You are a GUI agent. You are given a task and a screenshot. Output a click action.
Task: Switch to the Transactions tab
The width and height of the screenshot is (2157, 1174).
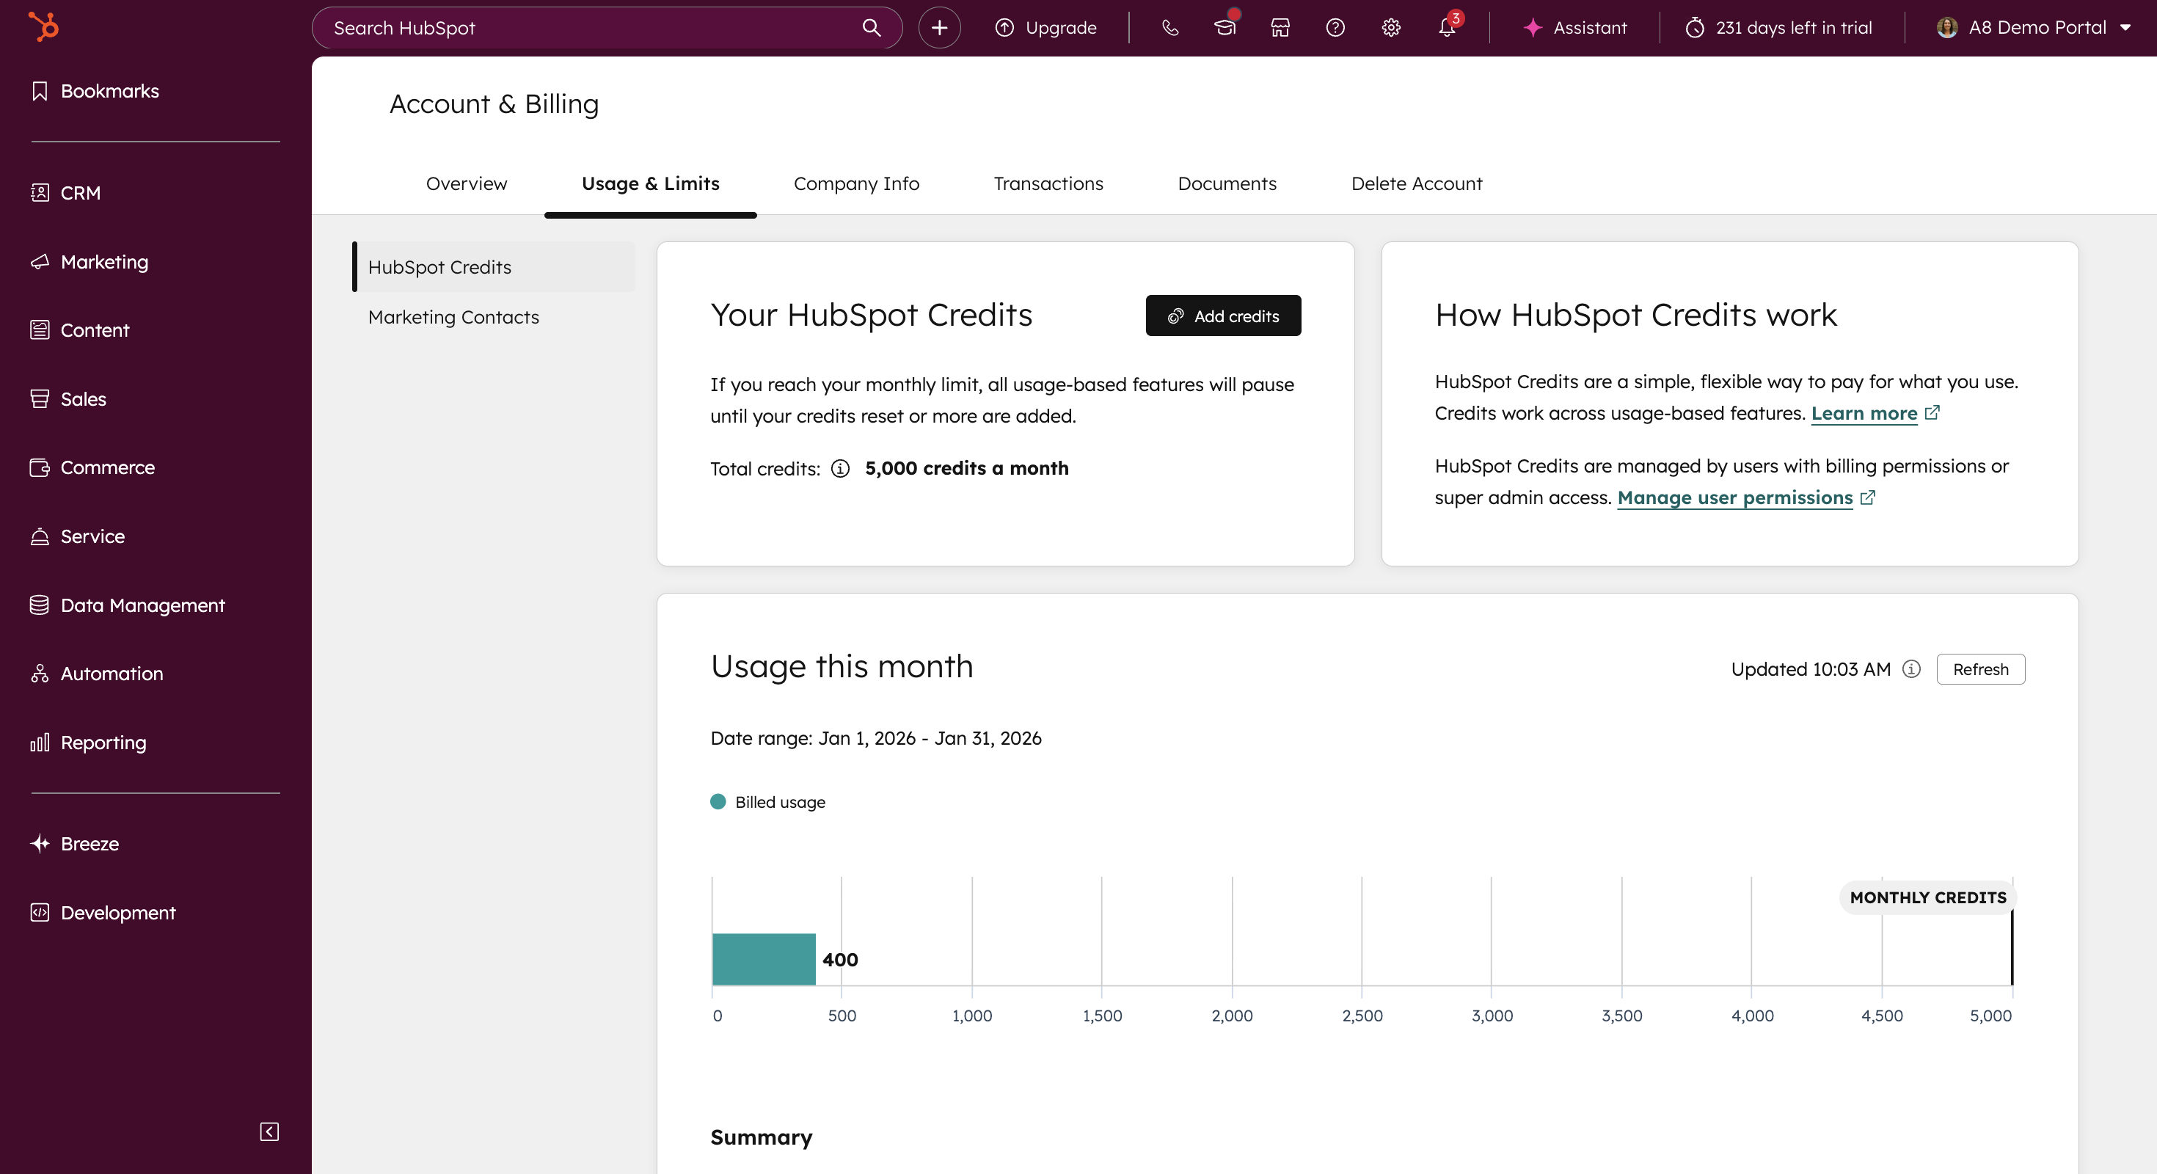pos(1048,183)
